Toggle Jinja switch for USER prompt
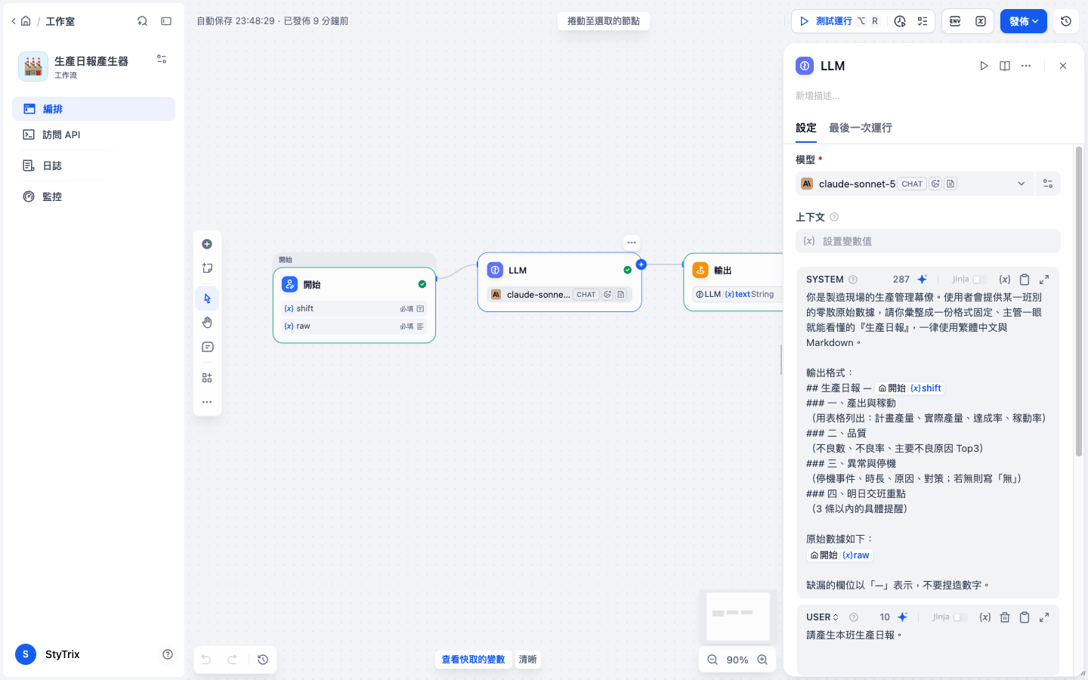Image resolution: width=1088 pixels, height=680 pixels. [960, 617]
